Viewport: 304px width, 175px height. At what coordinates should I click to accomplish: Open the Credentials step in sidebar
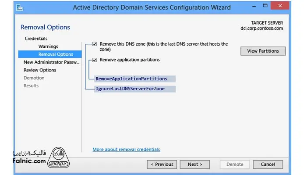[x=36, y=39]
